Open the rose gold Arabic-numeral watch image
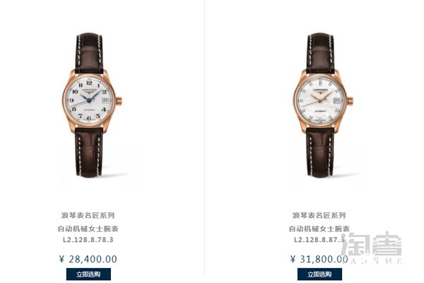This screenshot has width=424, height=283. pyautogui.click(x=90, y=105)
